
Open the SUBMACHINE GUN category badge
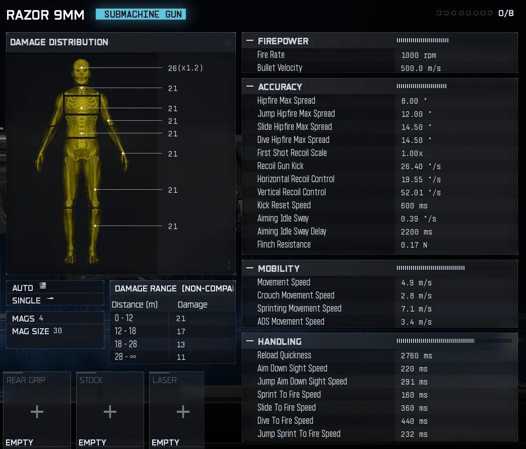(141, 14)
